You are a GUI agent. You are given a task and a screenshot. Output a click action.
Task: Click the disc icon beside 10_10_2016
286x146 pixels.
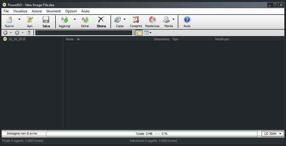click(5, 39)
